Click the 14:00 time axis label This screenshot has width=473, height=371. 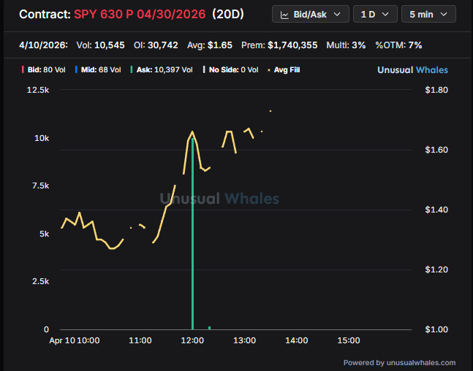pyautogui.click(x=297, y=340)
